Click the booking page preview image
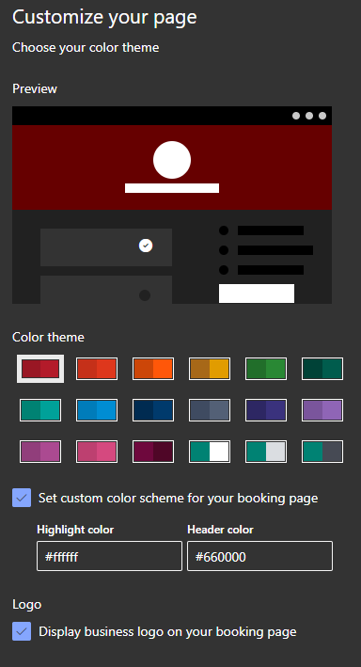 (x=172, y=205)
